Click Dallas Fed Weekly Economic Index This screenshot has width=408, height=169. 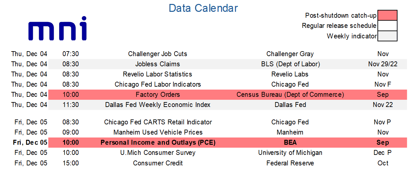point(158,105)
